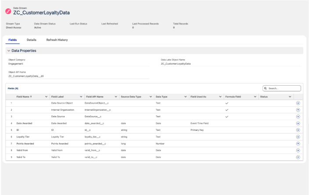Click the Fields (9) count label
The width and height of the screenshot is (309, 195).
(x=13, y=88)
